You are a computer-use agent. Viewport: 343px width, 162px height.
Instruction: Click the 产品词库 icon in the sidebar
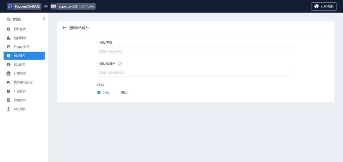8,91
